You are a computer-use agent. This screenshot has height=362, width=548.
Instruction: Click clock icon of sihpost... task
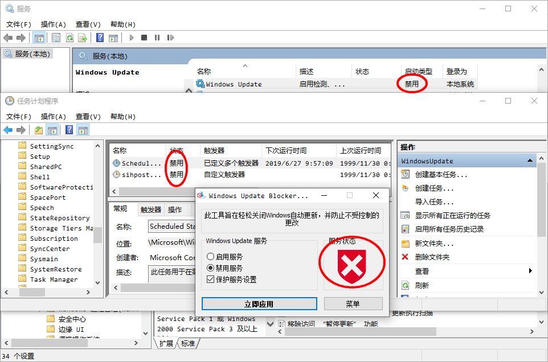click(x=116, y=175)
